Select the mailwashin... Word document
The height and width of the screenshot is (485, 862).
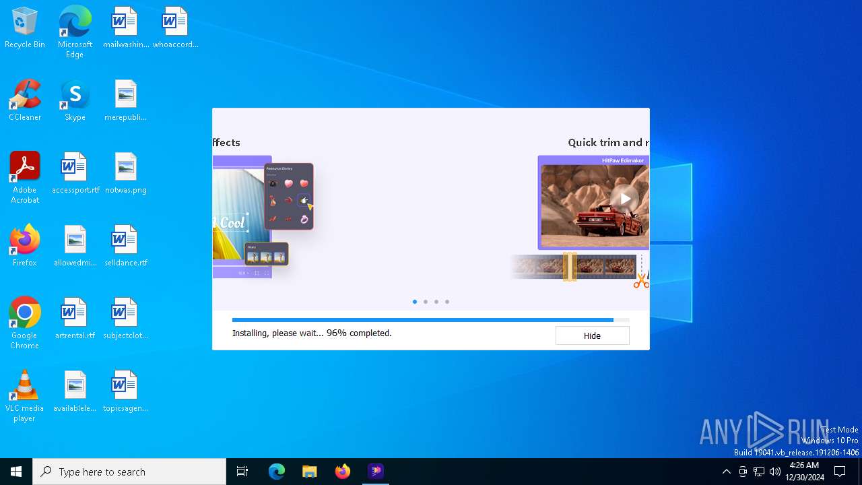coord(125,28)
